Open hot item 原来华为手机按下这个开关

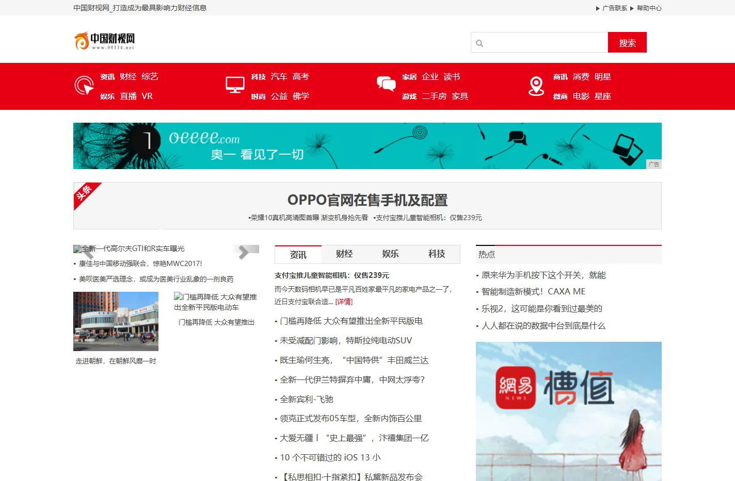click(x=544, y=275)
